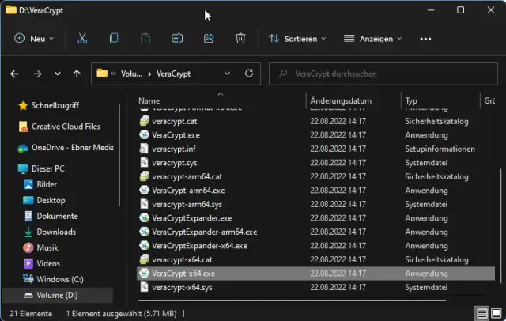Refresh the current folder view

[x=249, y=74]
